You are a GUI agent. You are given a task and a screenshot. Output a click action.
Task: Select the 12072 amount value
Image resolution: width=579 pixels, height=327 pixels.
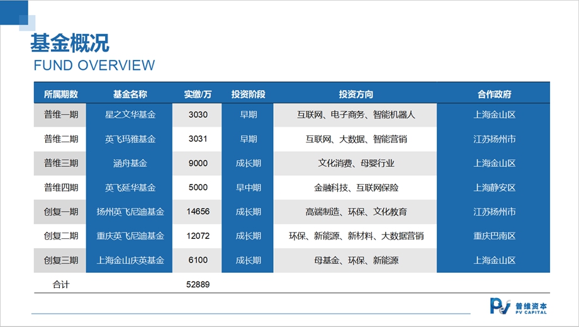pyautogui.click(x=198, y=236)
